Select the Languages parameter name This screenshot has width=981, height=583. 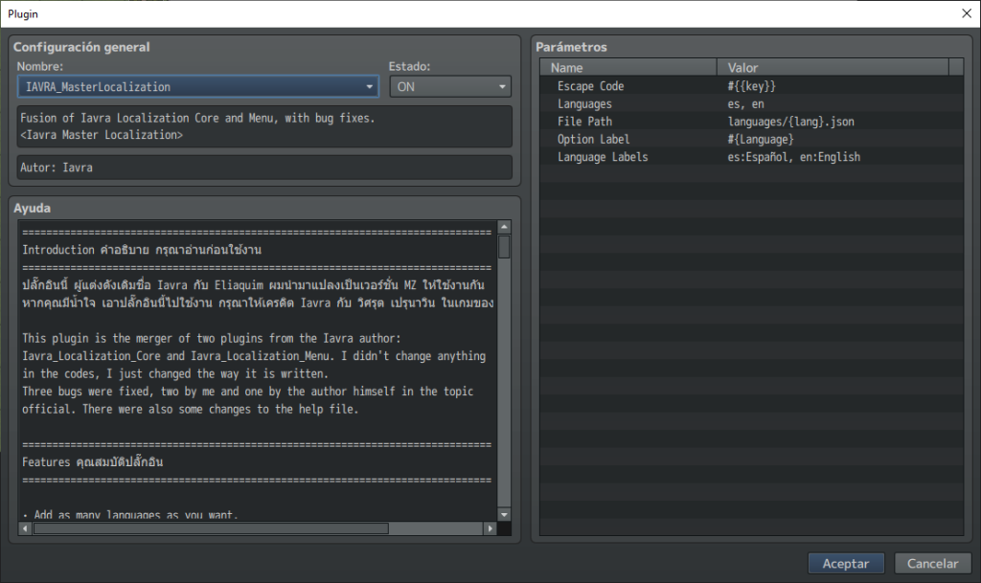tap(584, 103)
